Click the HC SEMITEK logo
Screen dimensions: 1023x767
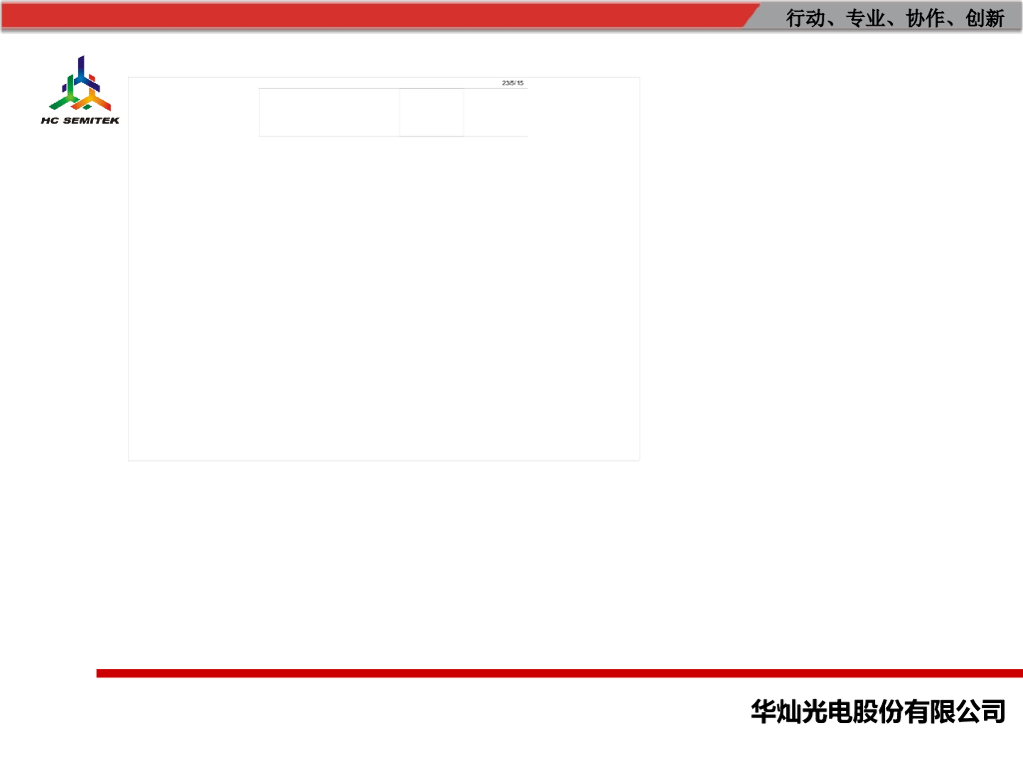[x=80, y=90]
